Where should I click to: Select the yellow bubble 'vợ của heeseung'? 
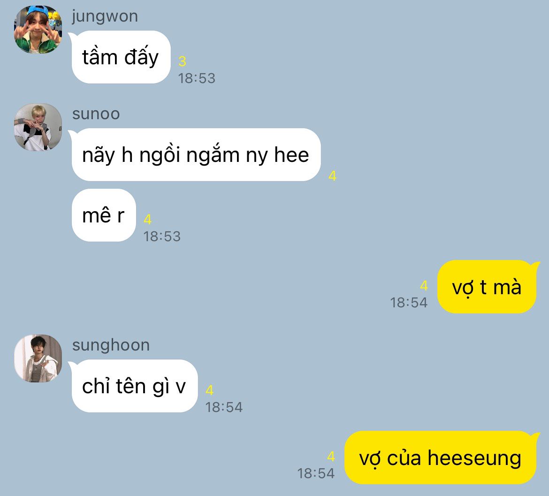pos(440,458)
